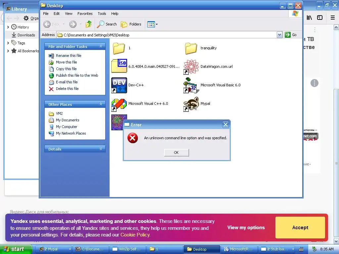This screenshot has width=339, height=254.
Task: Click browser scrollbar up arrow
Action: [x=336, y=27]
